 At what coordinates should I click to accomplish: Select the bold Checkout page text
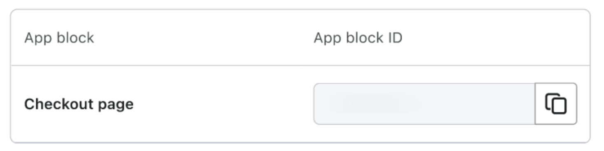79,104
